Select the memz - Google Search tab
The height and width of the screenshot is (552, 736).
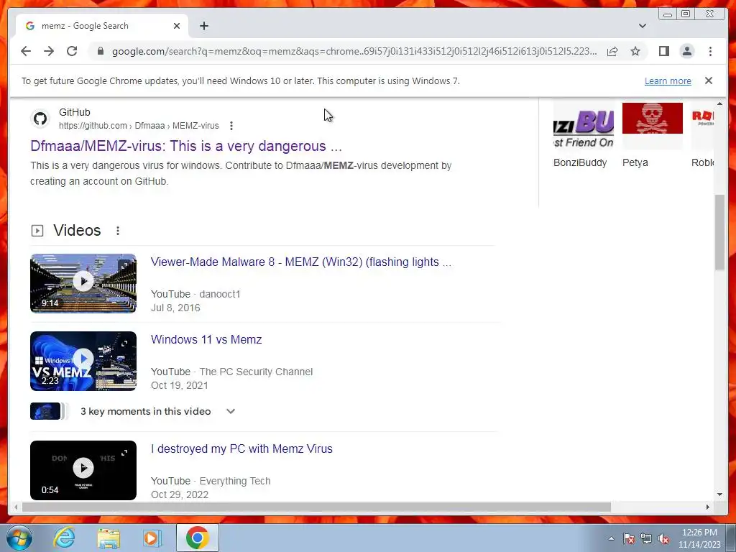102,26
